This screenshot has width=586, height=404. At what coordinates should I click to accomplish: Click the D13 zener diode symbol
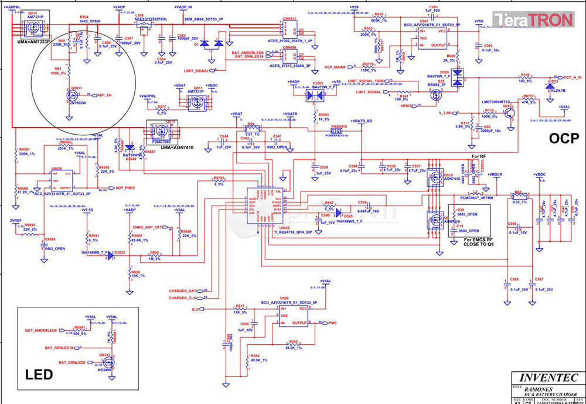pyautogui.click(x=549, y=86)
